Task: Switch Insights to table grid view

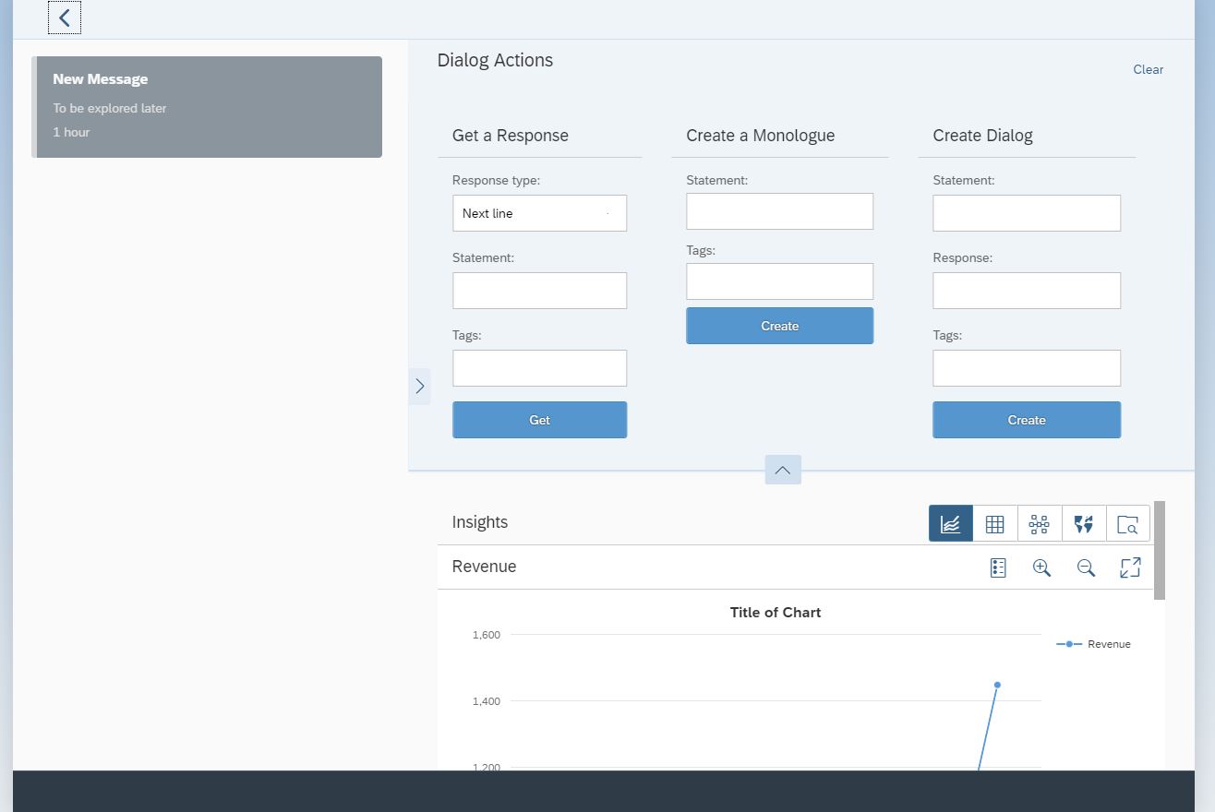Action: pyautogui.click(x=994, y=523)
